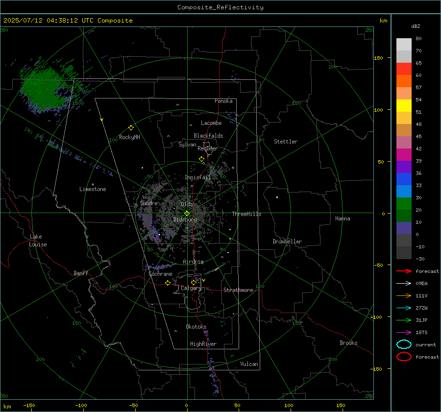Click the 'RedDeer' map label
This screenshot has height=412, width=441.
click(x=208, y=148)
